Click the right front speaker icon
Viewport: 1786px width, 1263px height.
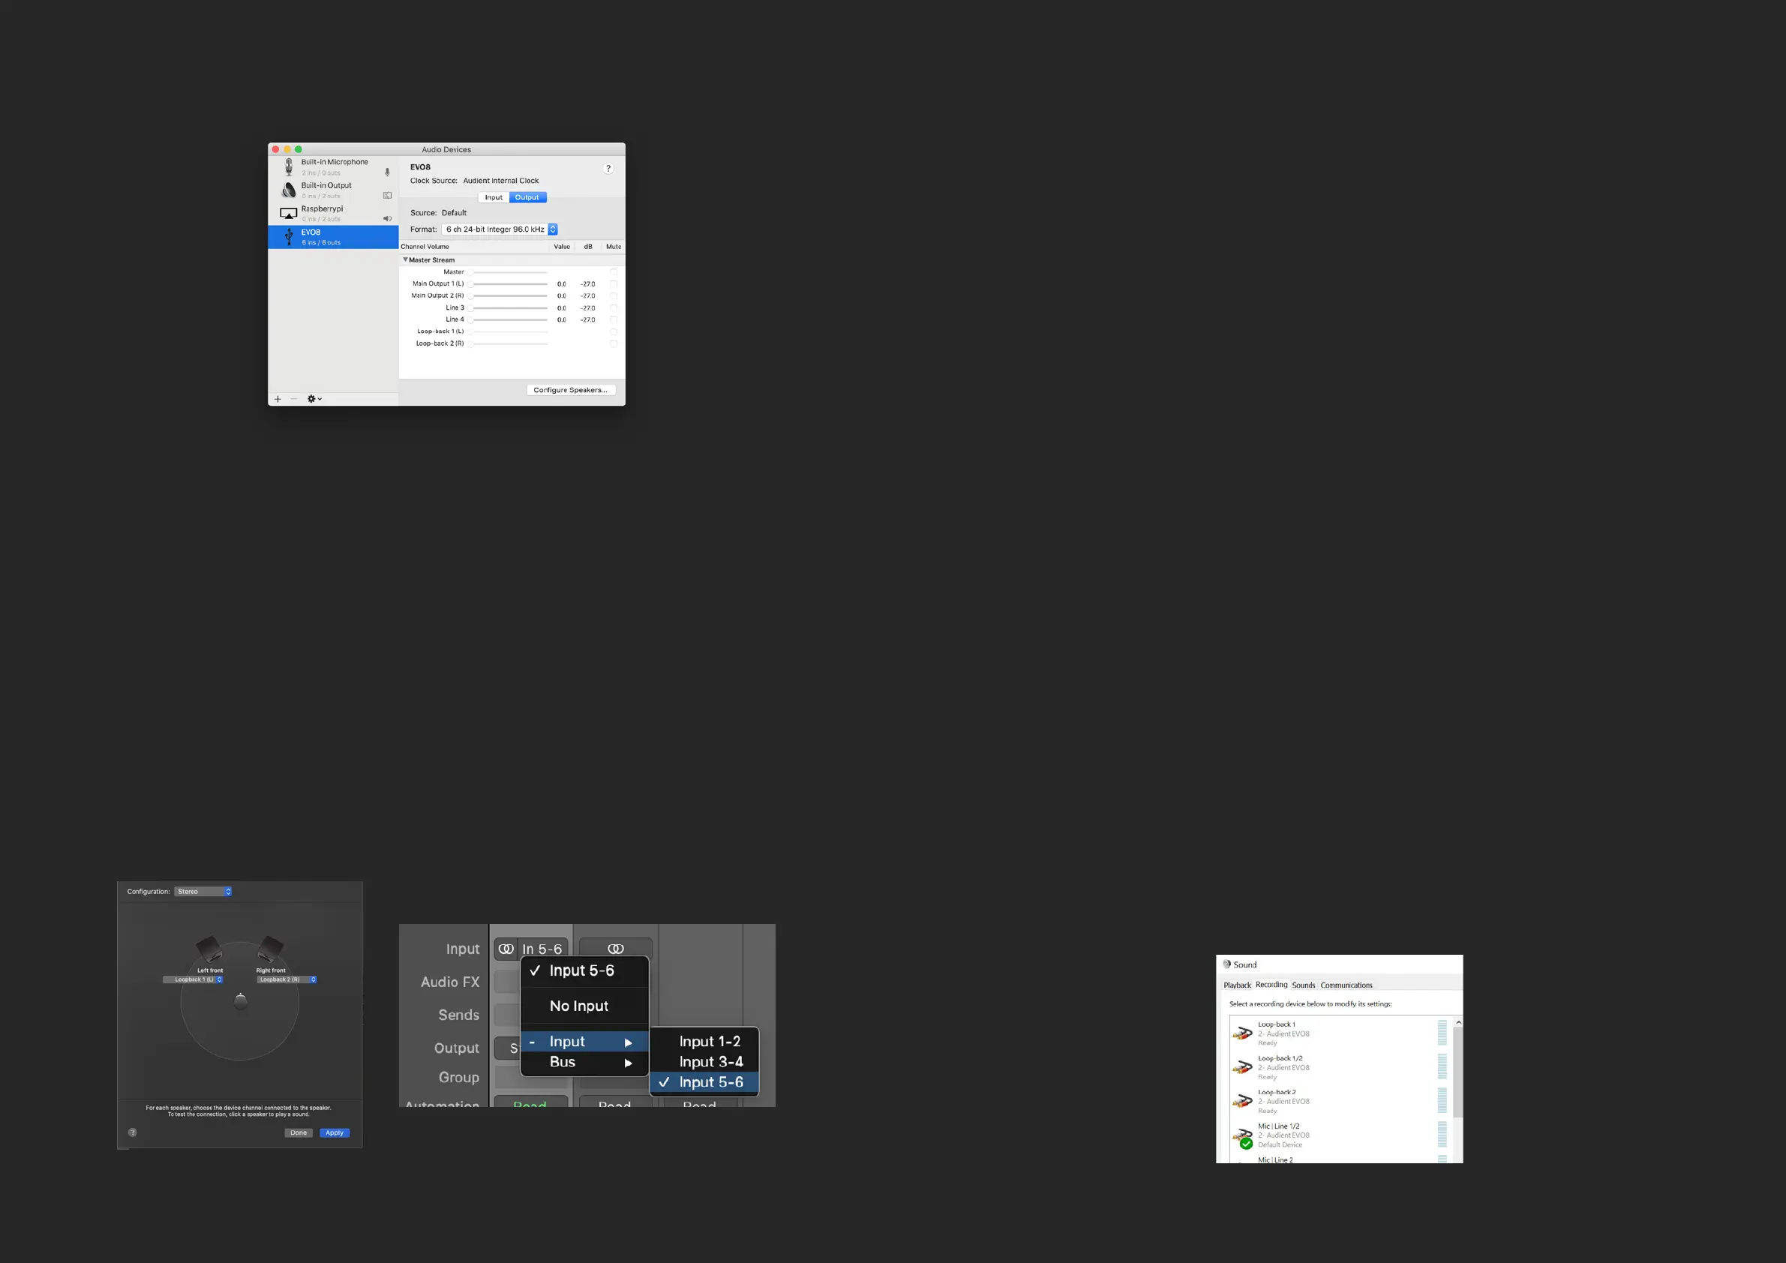click(x=270, y=947)
